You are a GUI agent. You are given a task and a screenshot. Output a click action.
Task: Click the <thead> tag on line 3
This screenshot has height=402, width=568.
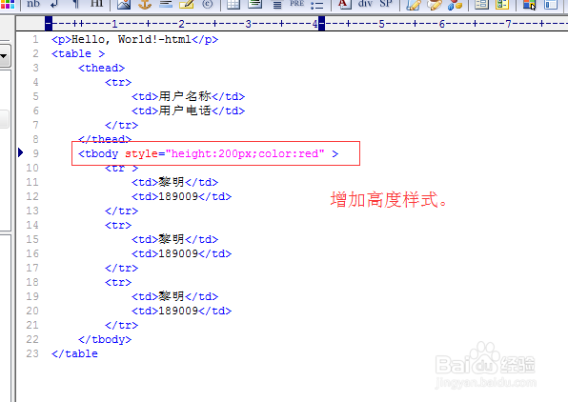click(101, 68)
